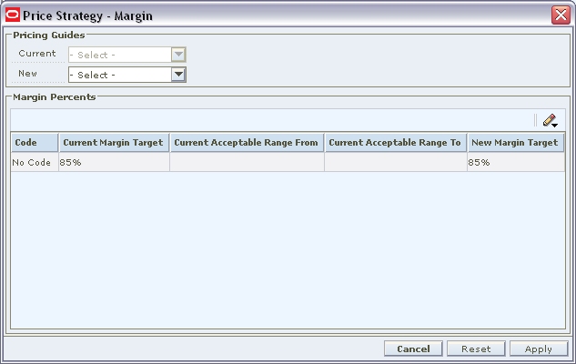The width and height of the screenshot is (576, 364).
Task: Click Current Acceptable Range From column header
Action: pyautogui.click(x=247, y=143)
